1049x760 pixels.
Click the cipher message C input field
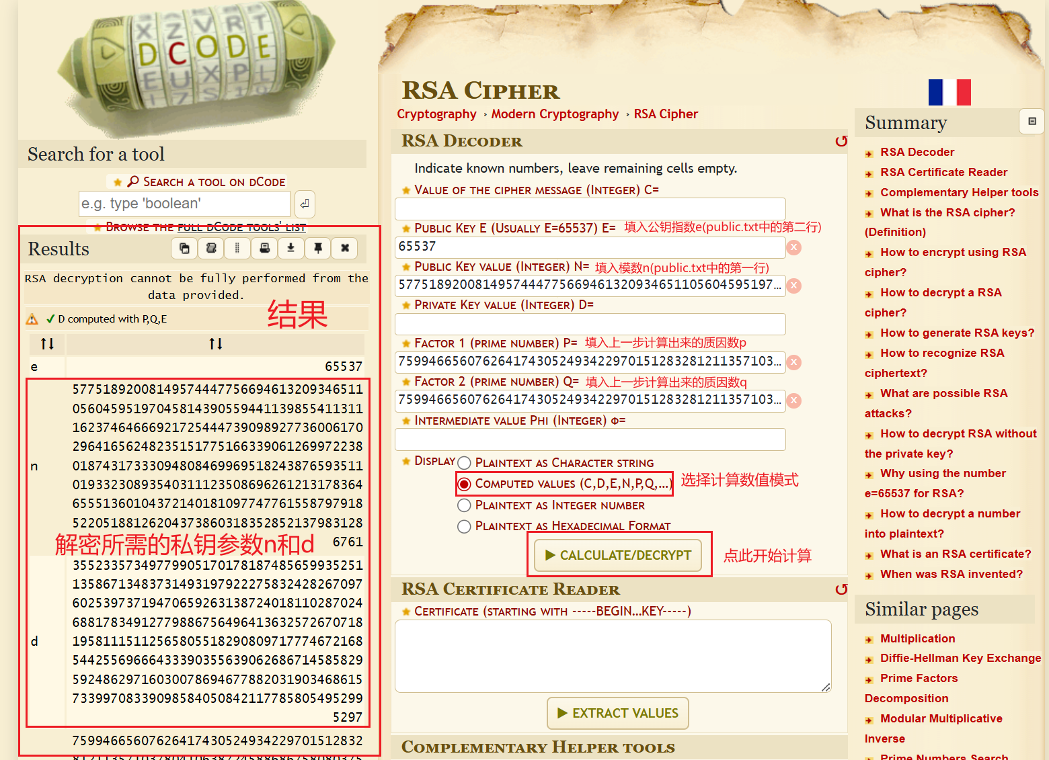590,209
